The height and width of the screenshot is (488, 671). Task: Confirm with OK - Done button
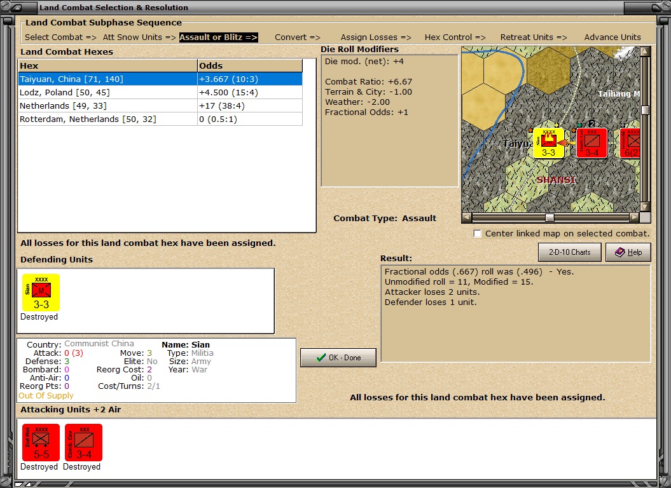click(x=338, y=358)
